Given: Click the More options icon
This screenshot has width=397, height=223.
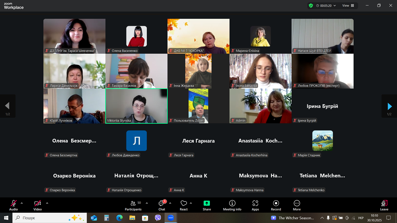Looking at the screenshot, I should coord(297,205).
